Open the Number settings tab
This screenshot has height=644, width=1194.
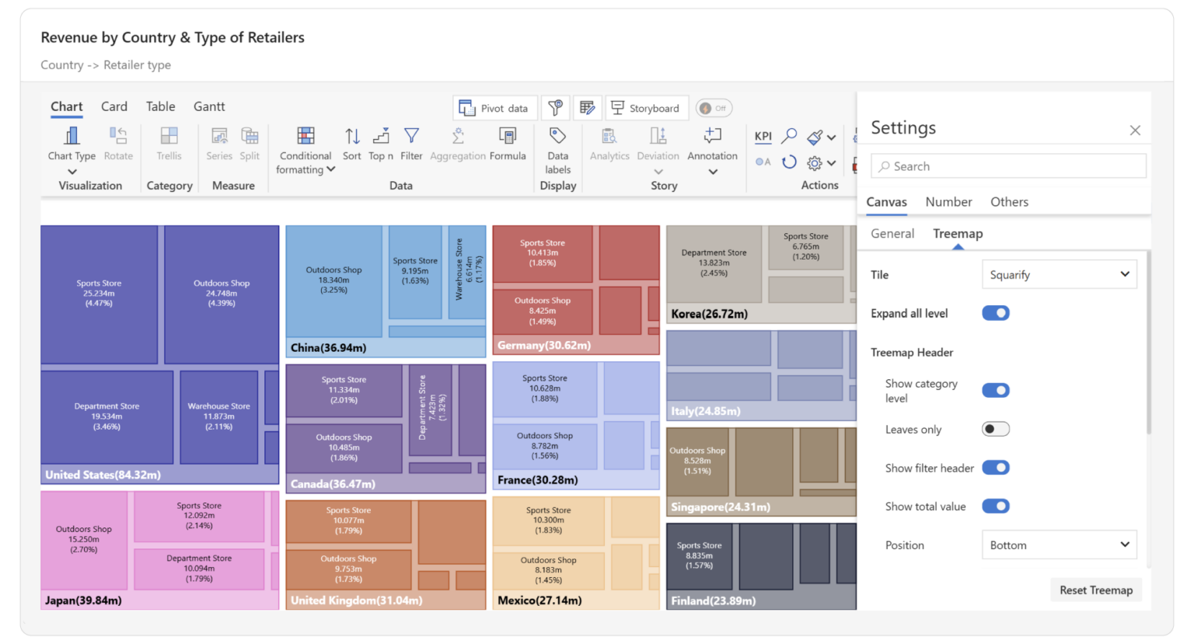tap(948, 201)
